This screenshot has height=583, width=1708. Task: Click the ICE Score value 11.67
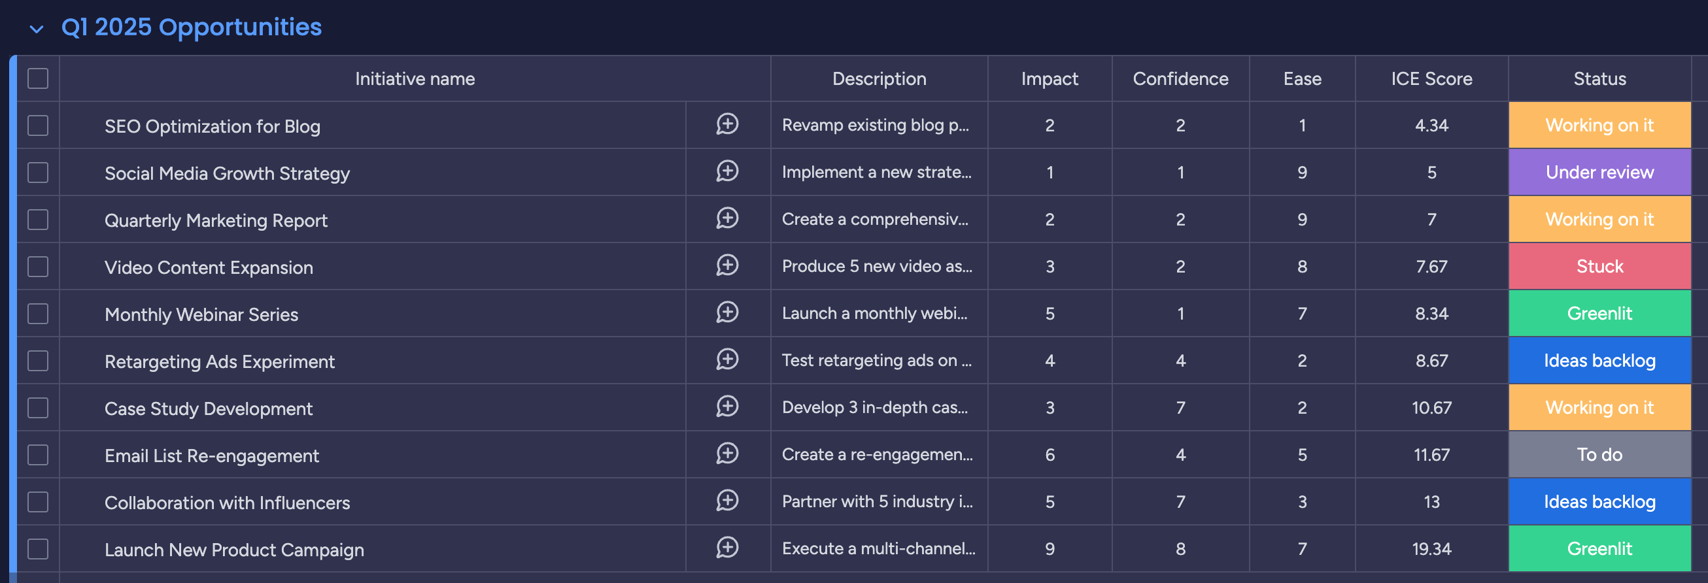point(1431,454)
